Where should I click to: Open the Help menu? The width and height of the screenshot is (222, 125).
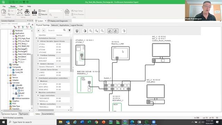pyautogui.click(x=29, y=6)
